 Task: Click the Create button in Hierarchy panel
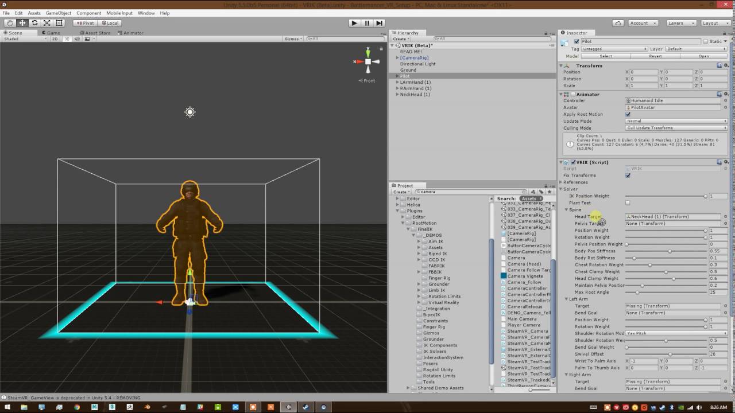tap(401, 39)
